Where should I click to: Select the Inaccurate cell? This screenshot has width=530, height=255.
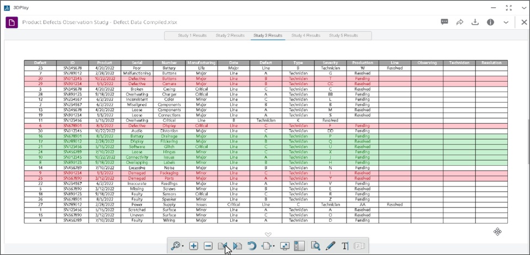(137, 183)
